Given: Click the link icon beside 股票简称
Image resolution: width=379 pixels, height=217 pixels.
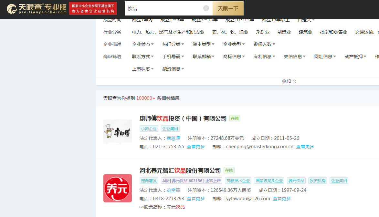Looking at the screenshot, I should pos(142,207).
